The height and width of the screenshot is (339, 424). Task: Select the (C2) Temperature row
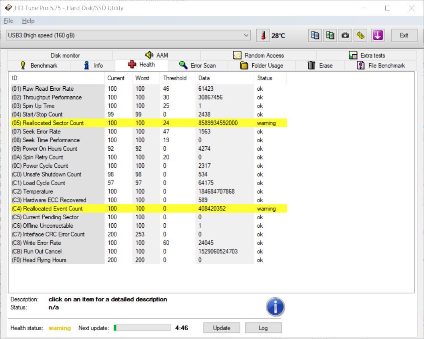[x=149, y=191]
